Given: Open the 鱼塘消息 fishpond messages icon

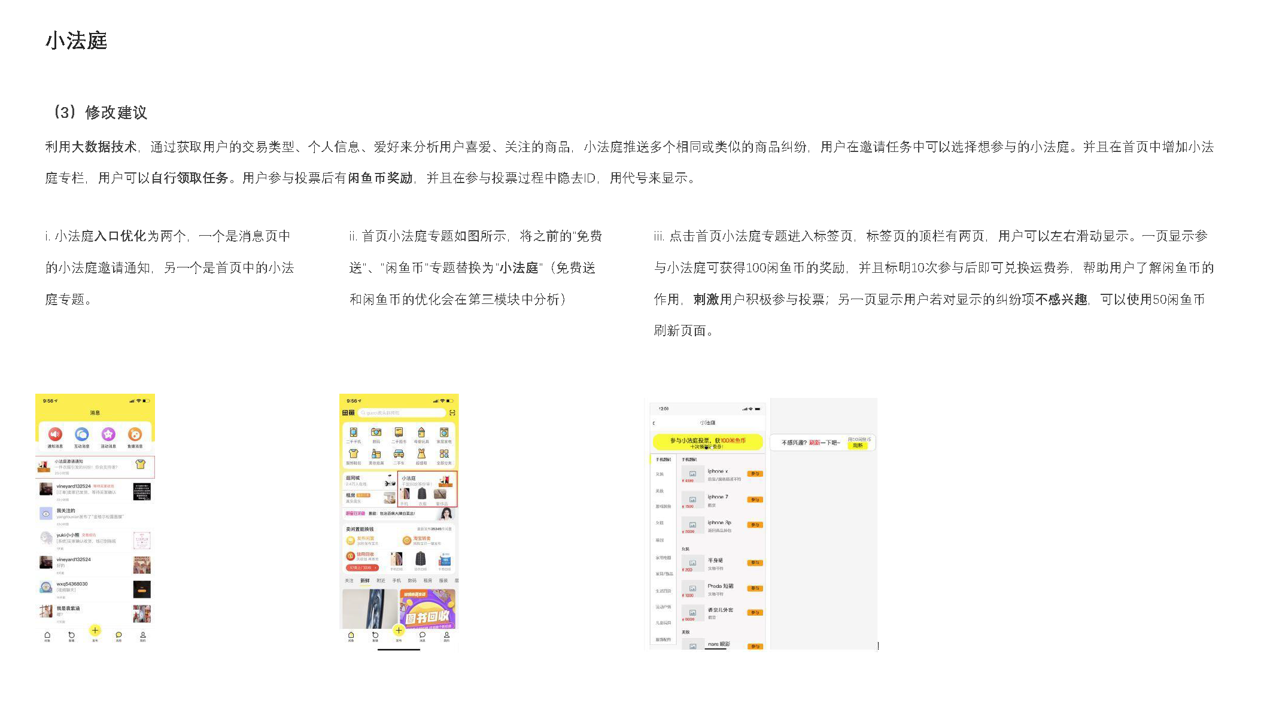Looking at the screenshot, I should point(135,434).
